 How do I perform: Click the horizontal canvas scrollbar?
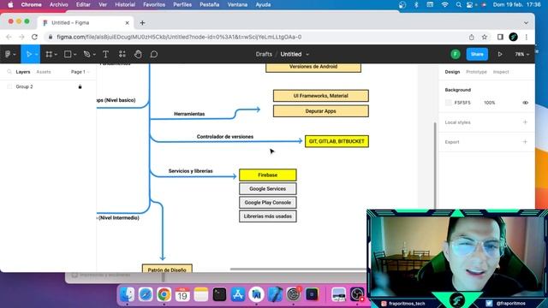(x=298, y=269)
